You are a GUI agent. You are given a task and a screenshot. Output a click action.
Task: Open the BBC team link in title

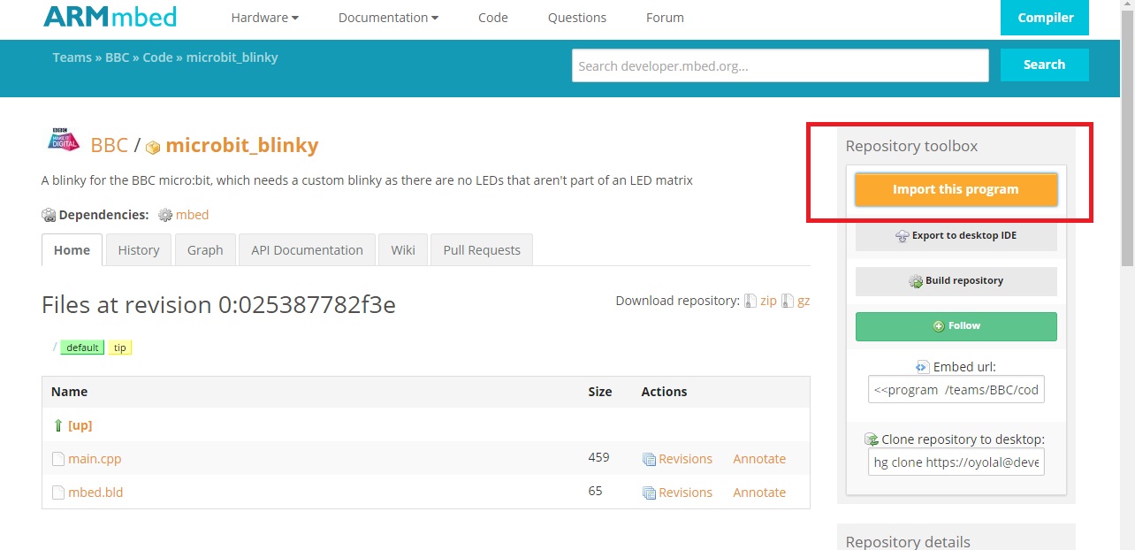click(110, 145)
